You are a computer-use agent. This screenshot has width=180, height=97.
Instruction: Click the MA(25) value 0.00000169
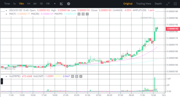coord(47,14)
